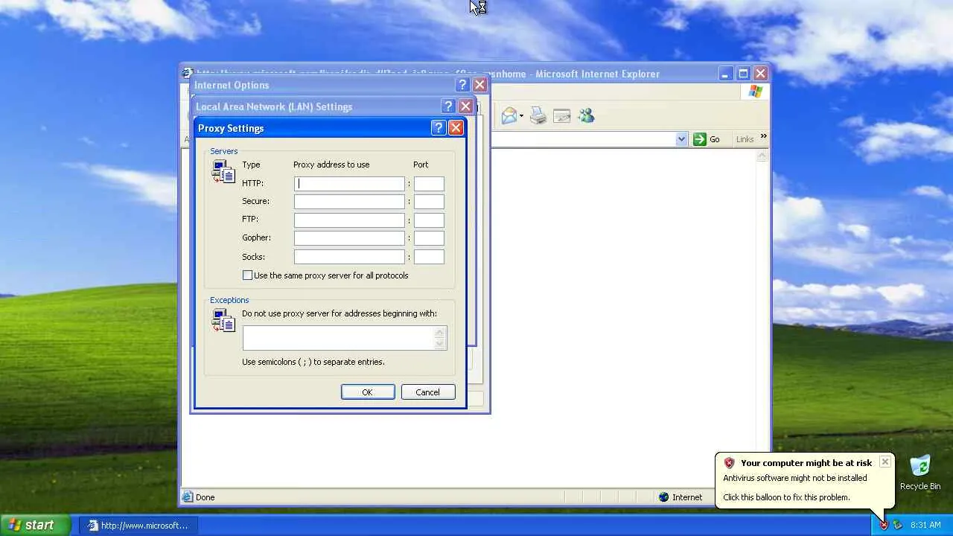Open the Mail button dropdown arrow

(521, 116)
